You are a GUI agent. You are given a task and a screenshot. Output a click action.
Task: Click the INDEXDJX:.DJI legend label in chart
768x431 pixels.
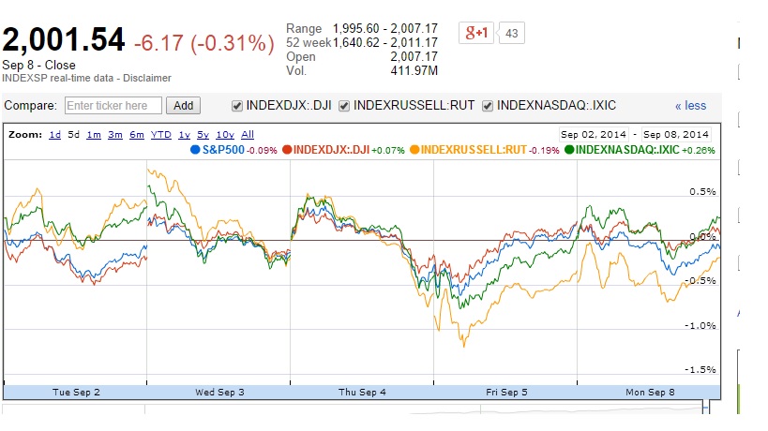[x=331, y=150]
